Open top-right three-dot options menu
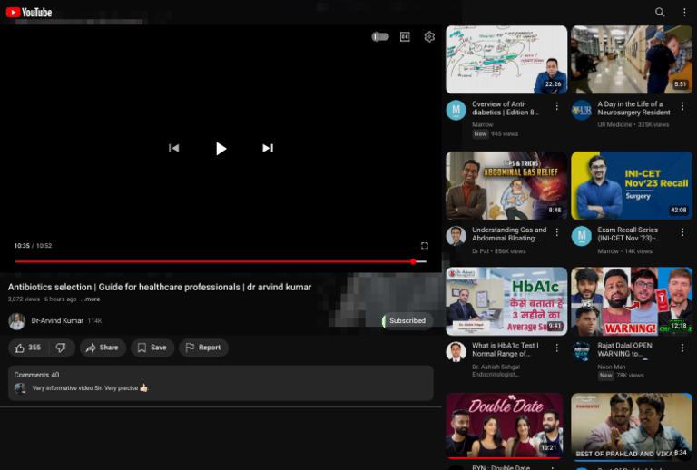This screenshot has width=697, height=470. pyautogui.click(x=684, y=12)
